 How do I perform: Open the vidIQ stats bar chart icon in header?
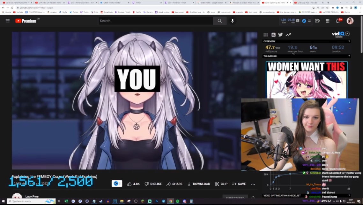click(x=298, y=21)
